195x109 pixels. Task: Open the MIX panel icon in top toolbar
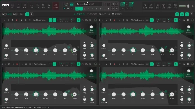25,6
